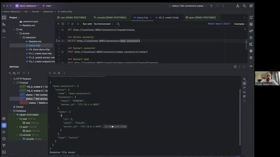Minimize the Services panel
280x157 pixels.
pos(244,67)
